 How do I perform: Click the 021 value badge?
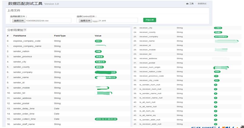[x=217, y=80]
